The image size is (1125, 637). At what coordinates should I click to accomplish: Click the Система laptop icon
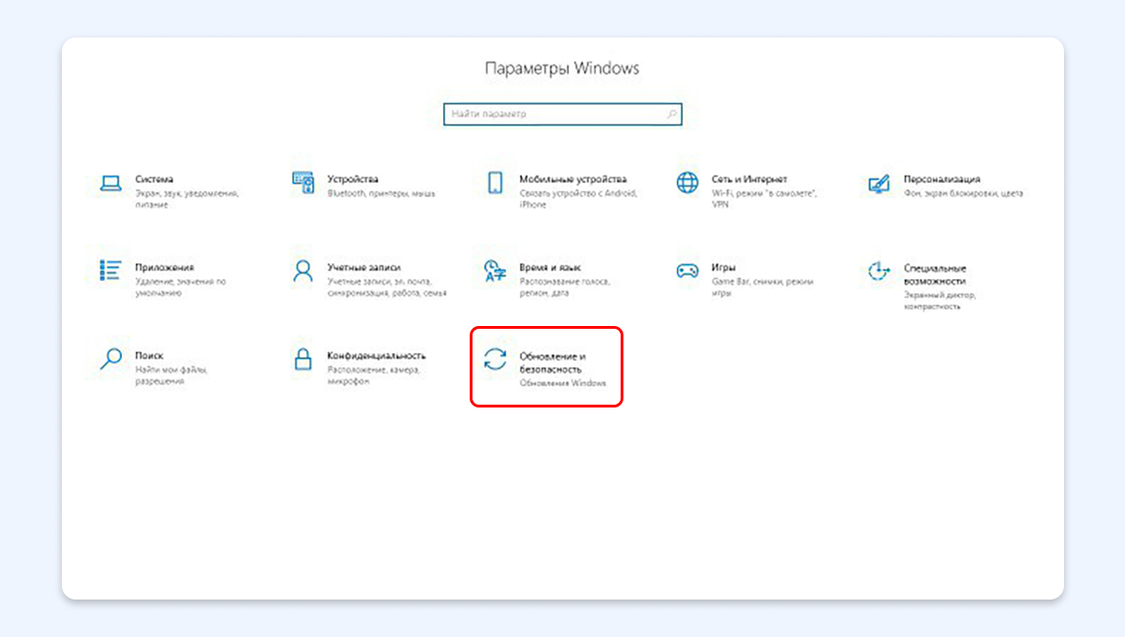tap(111, 184)
